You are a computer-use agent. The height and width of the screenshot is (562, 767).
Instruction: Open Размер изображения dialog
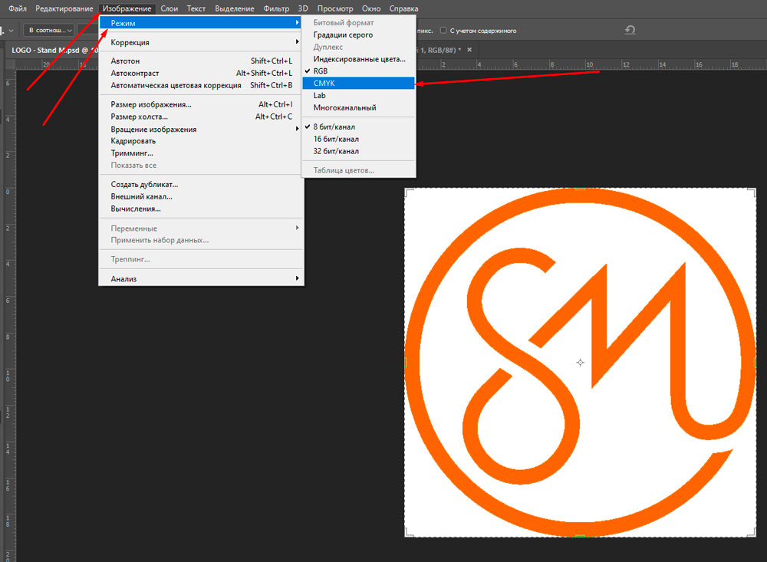click(x=201, y=104)
